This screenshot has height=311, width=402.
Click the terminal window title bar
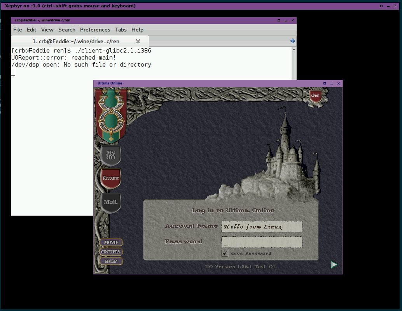tap(154, 20)
